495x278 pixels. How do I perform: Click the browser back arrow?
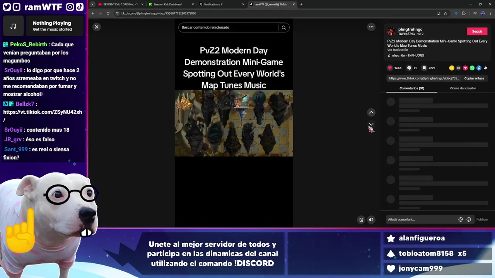(93, 13)
